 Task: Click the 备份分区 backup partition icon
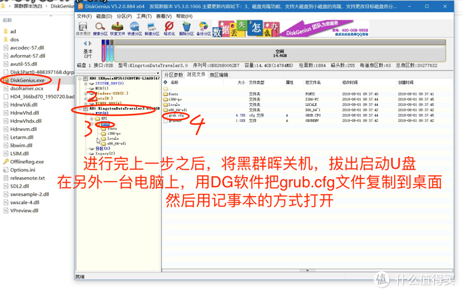[x=204, y=29]
